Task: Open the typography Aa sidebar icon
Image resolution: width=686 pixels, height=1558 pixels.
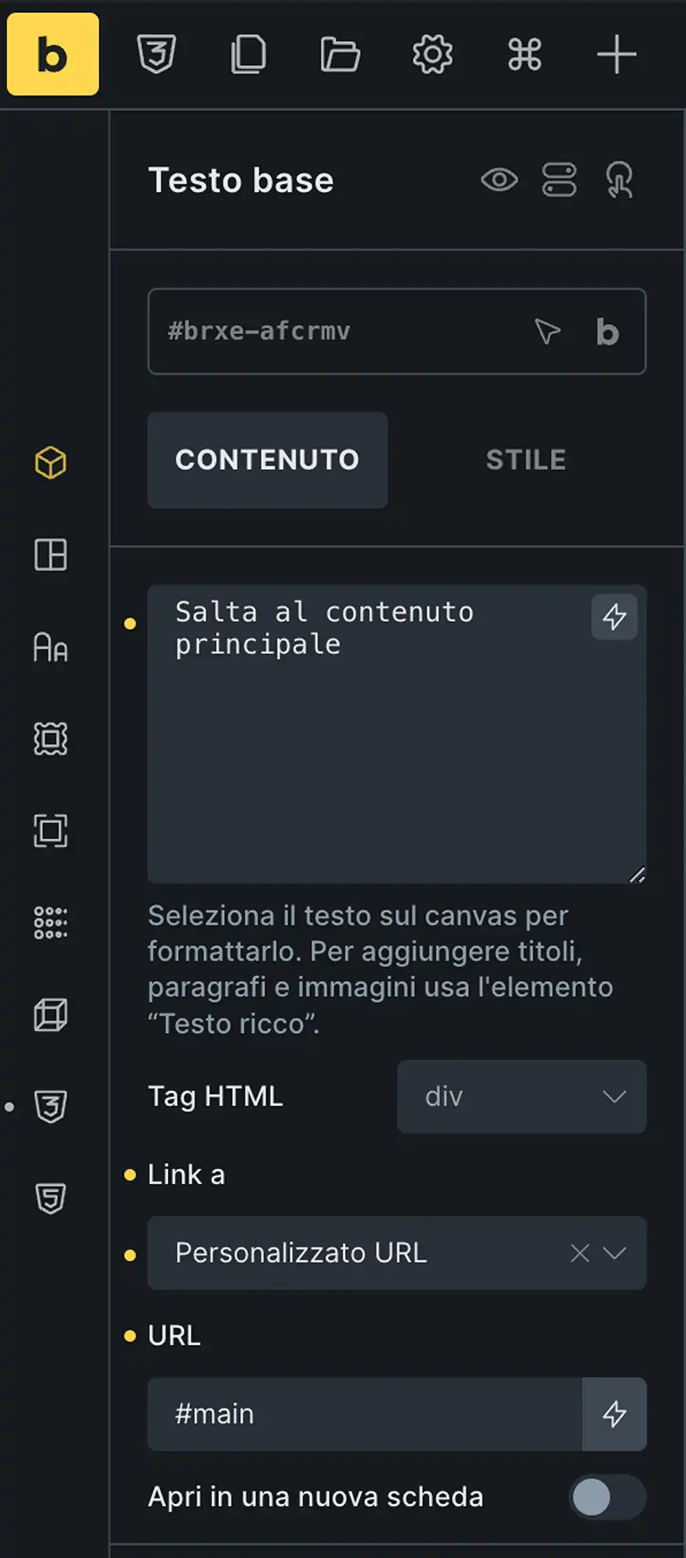Action: pos(51,647)
